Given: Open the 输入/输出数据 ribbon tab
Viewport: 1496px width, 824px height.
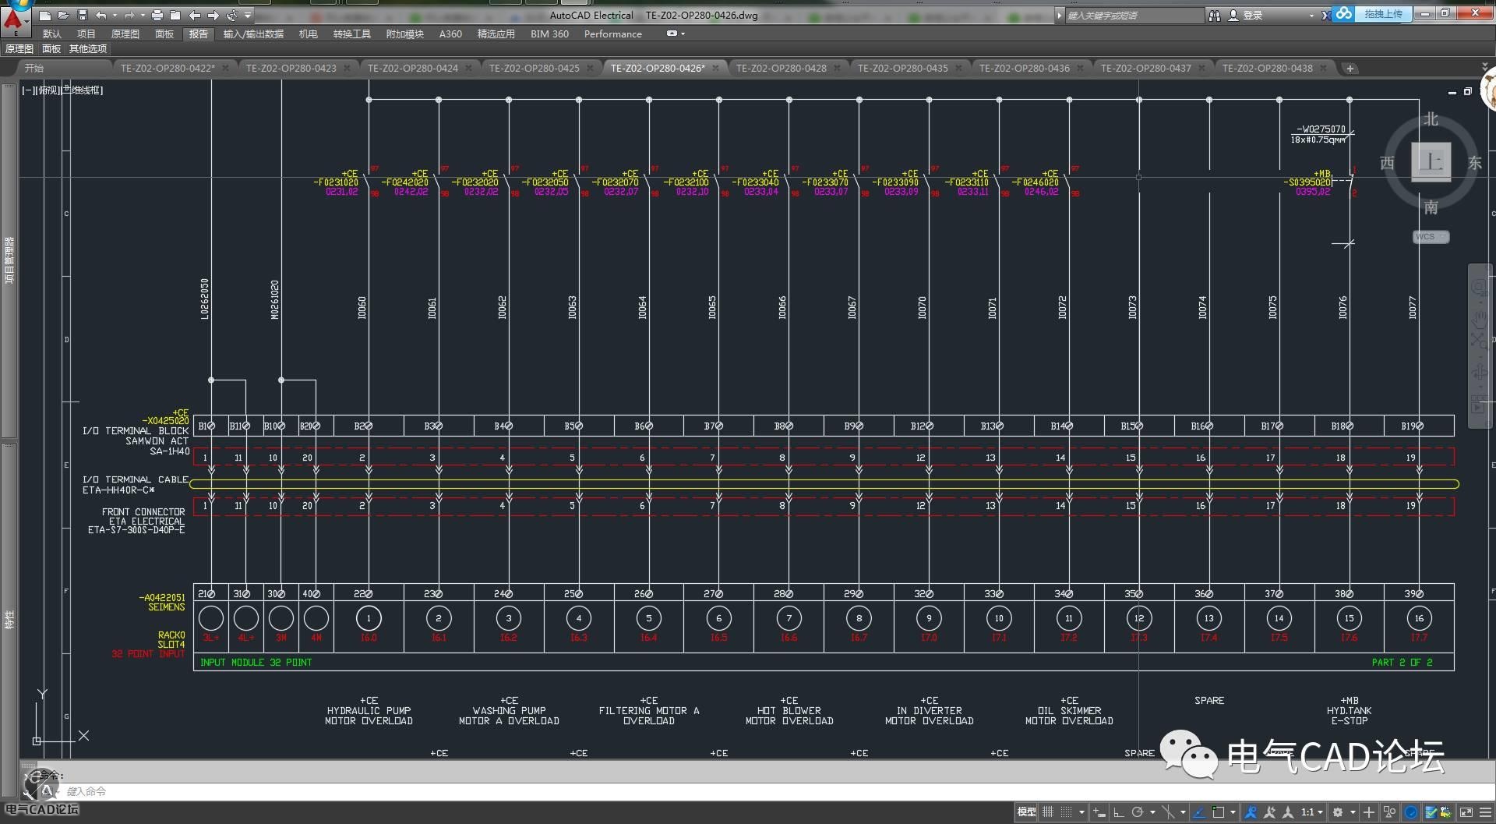Looking at the screenshot, I should 253,34.
